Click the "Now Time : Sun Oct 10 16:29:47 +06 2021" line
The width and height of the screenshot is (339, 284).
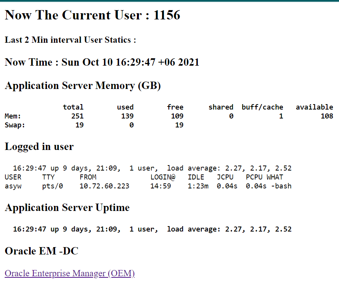[x=102, y=62]
